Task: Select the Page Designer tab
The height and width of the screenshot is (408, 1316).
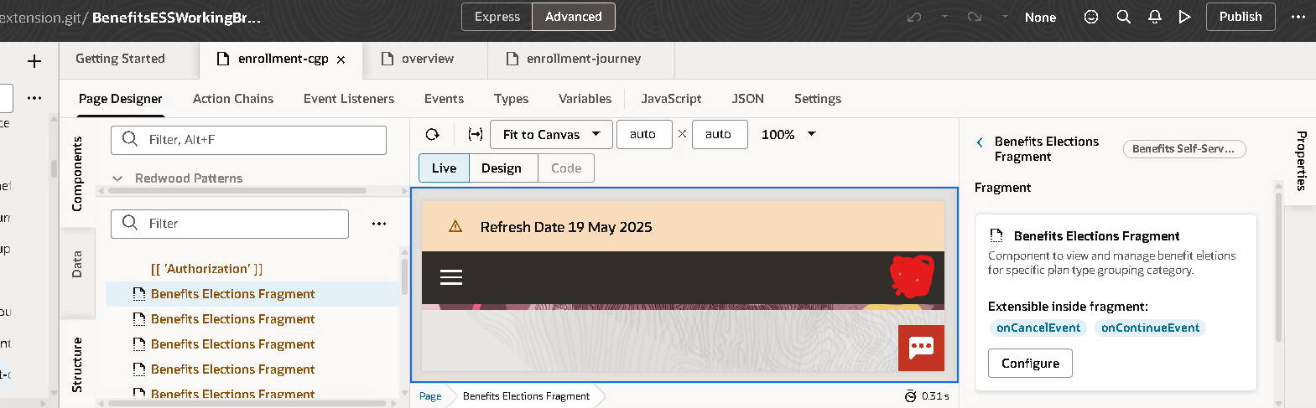Action: click(x=121, y=99)
